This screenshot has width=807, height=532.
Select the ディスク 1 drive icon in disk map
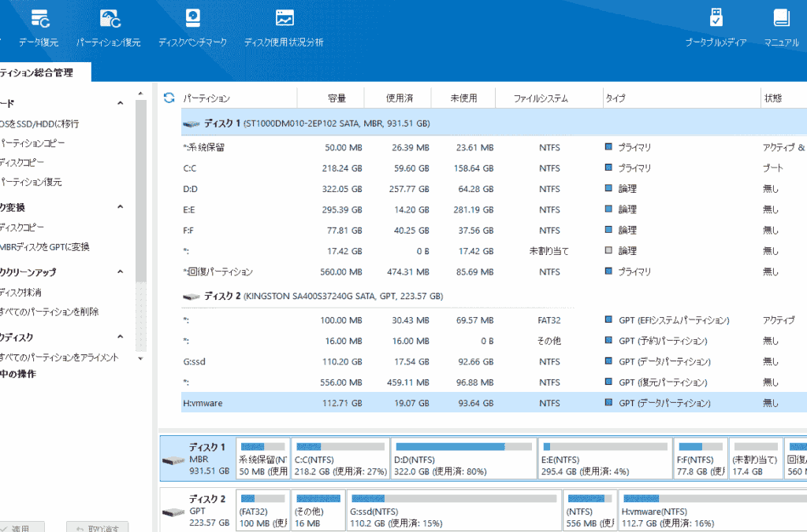pos(173,460)
